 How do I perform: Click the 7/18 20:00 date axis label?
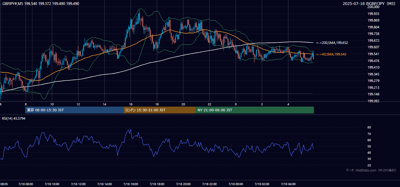coord(183,184)
